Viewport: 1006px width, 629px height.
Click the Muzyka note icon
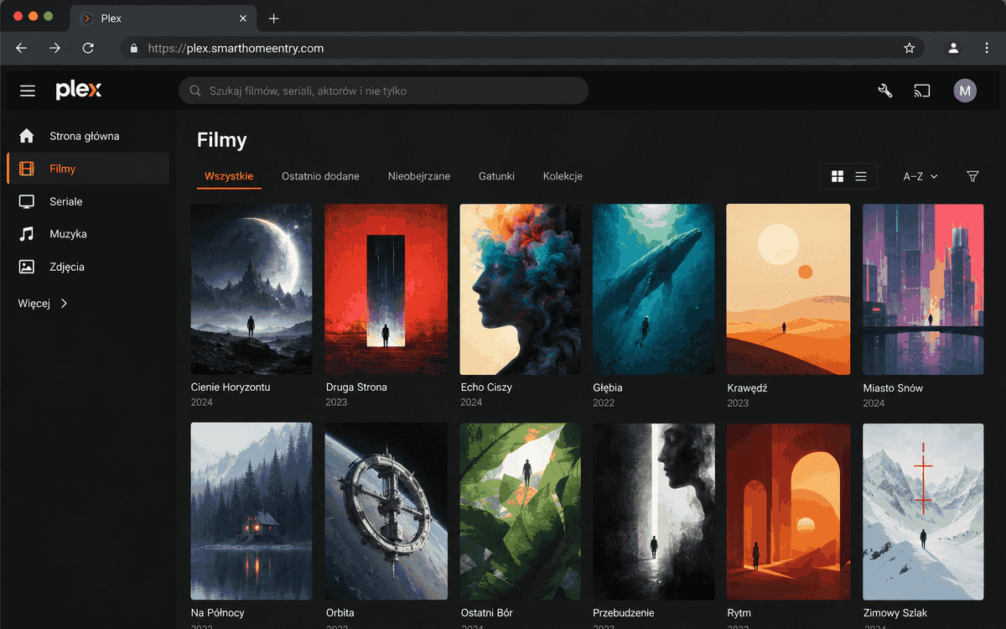tap(27, 234)
